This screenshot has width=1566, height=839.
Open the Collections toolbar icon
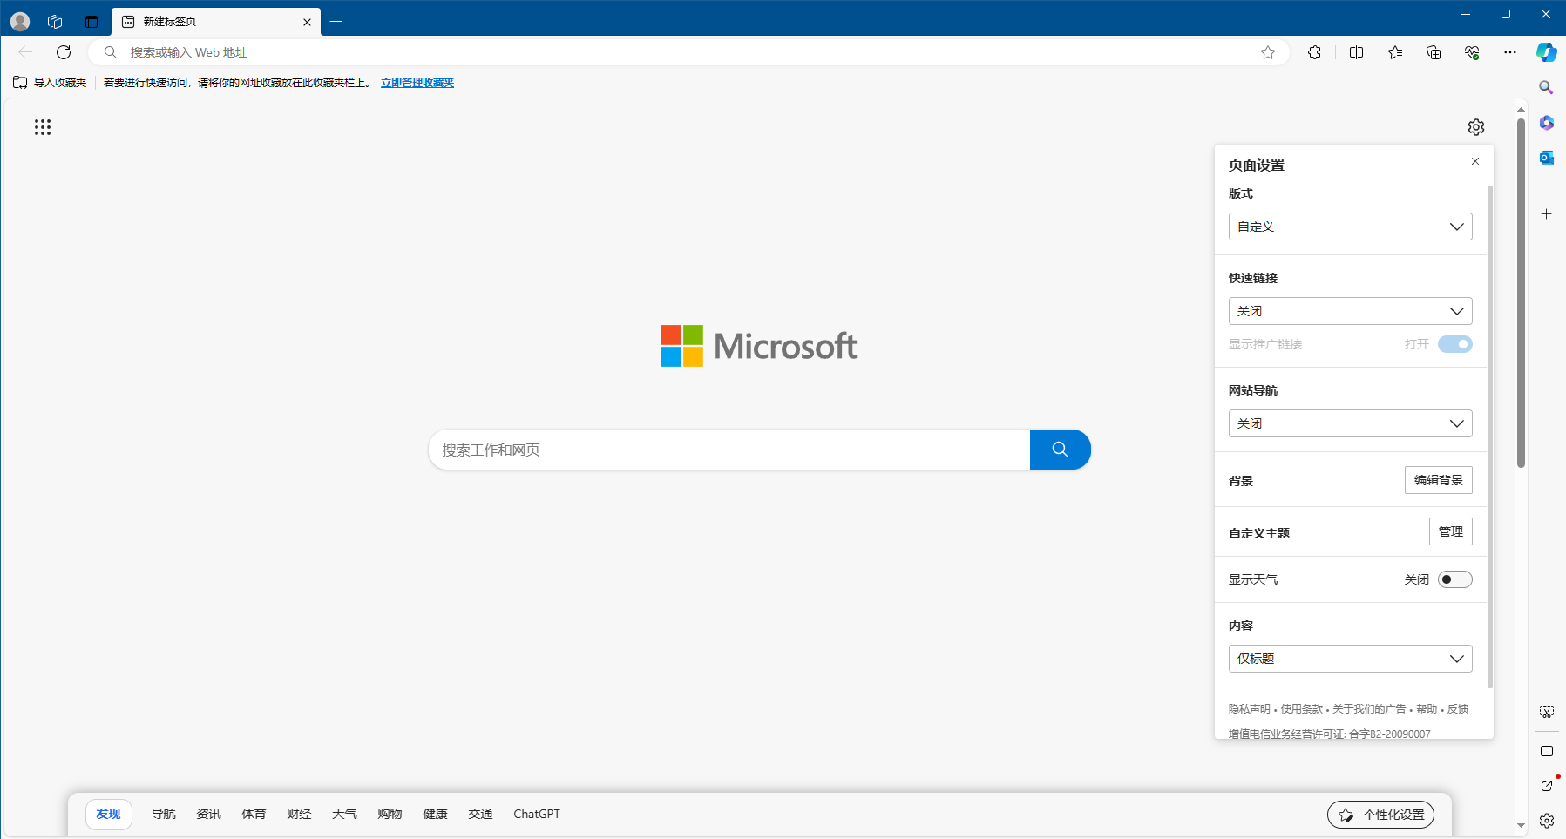[1434, 52]
